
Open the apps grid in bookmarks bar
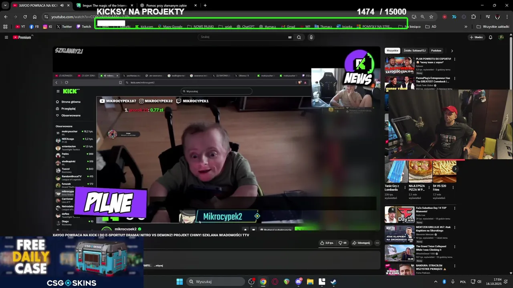pyautogui.click(x=5, y=27)
